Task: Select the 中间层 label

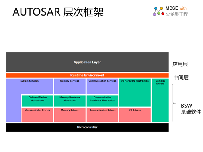Action: click(181, 78)
